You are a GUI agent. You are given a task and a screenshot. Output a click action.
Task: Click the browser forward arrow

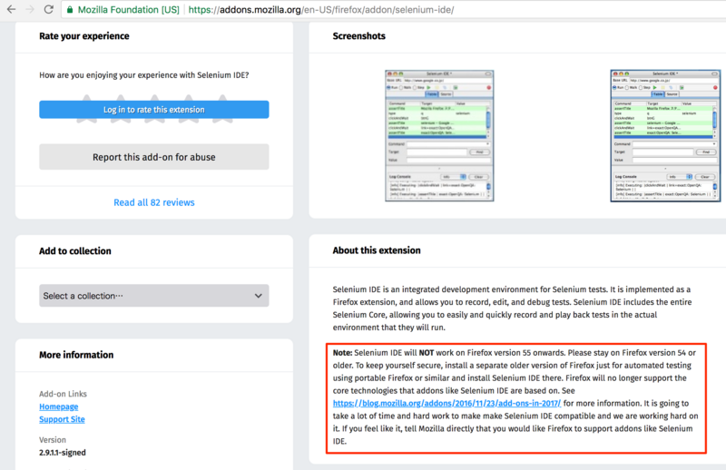(x=30, y=9)
